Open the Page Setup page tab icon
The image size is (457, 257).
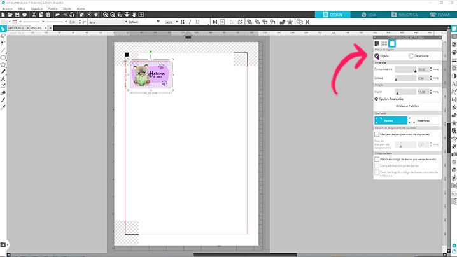tap(377, 44)
